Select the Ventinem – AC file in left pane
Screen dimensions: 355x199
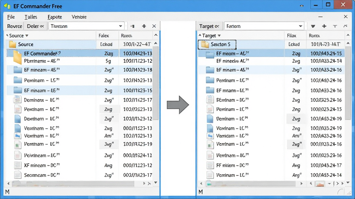click(79, 129)
